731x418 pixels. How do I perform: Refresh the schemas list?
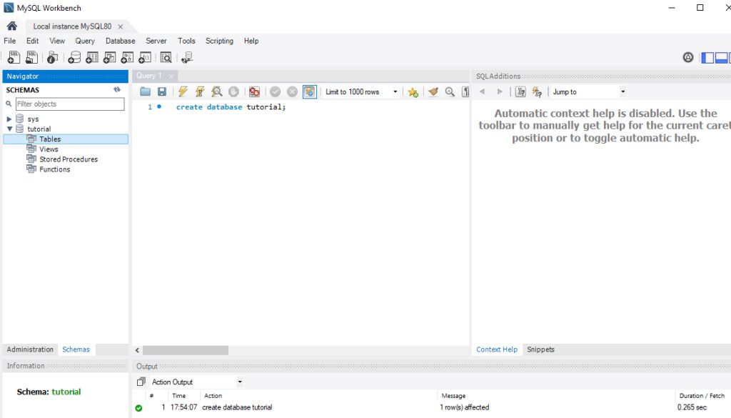click(117, 89)
